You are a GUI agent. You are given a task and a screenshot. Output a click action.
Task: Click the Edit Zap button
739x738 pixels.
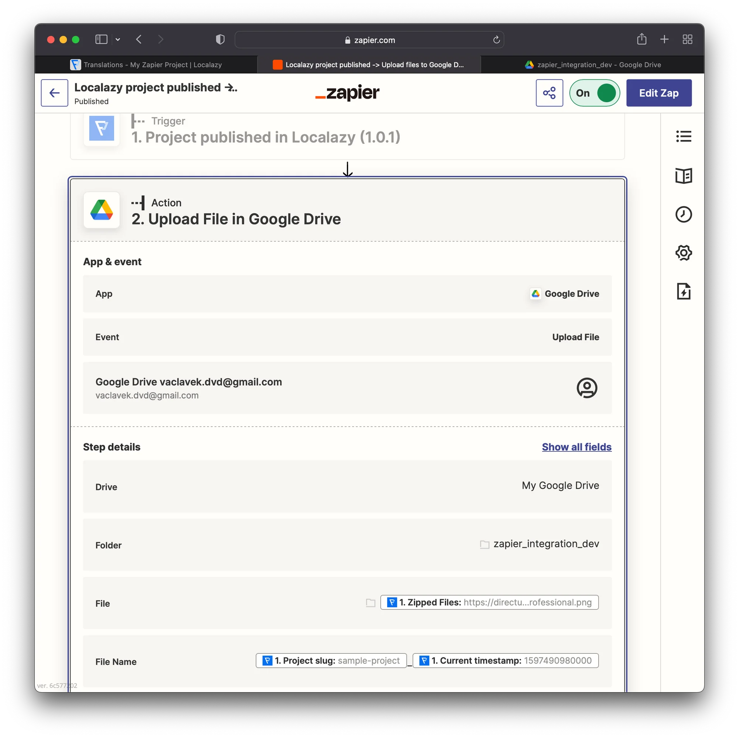click(x=658, y=93)
